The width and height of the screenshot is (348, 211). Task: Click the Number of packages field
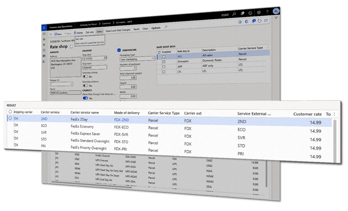(x=128, y=68)
